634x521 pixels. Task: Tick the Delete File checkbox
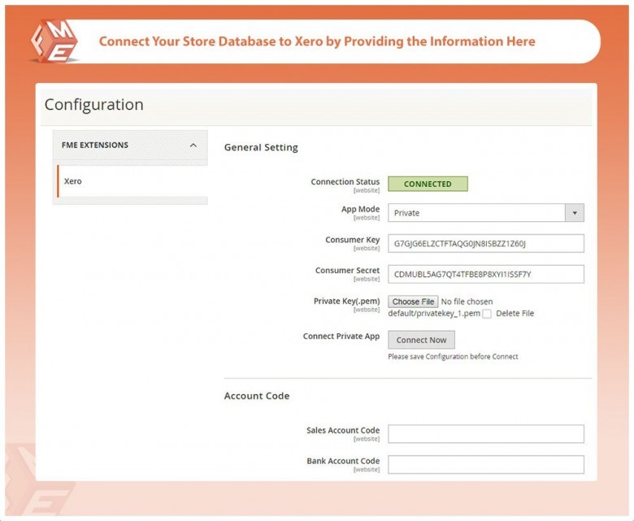pyautogui.click(x=487, y=314)
